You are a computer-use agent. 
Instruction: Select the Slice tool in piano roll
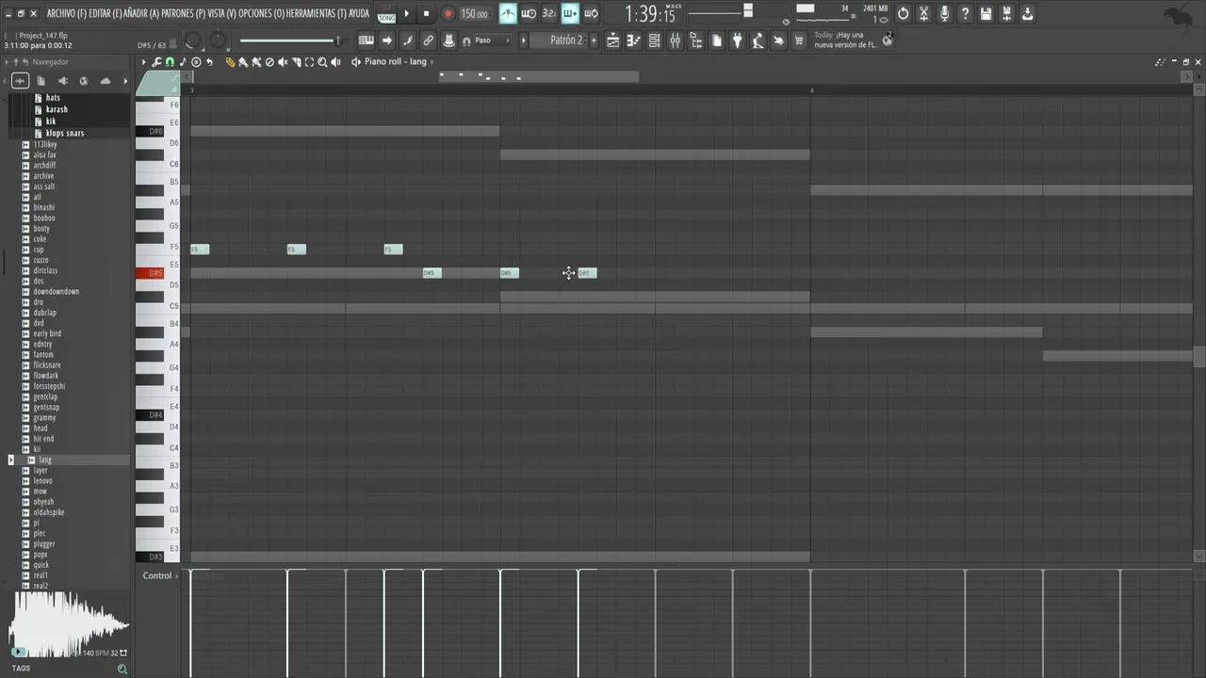point(297,62)
